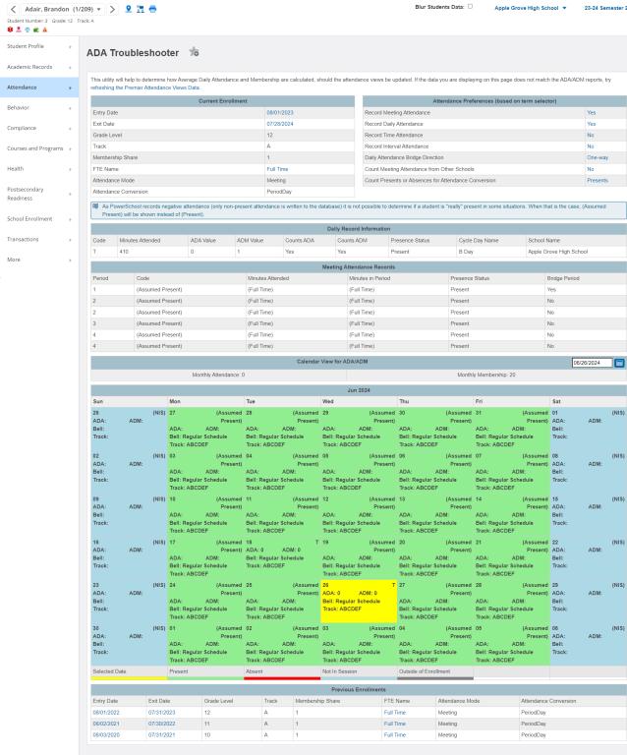
Task: Click the blue location pin icon
Action: tap(129, 9)
